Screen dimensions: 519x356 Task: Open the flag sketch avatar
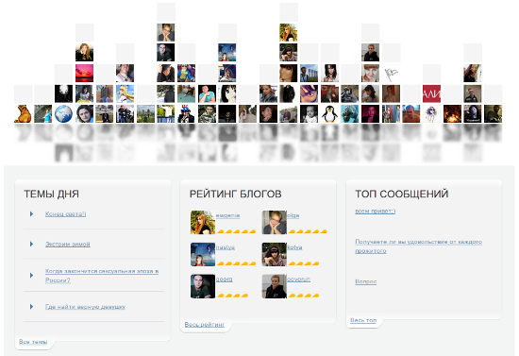391,73
